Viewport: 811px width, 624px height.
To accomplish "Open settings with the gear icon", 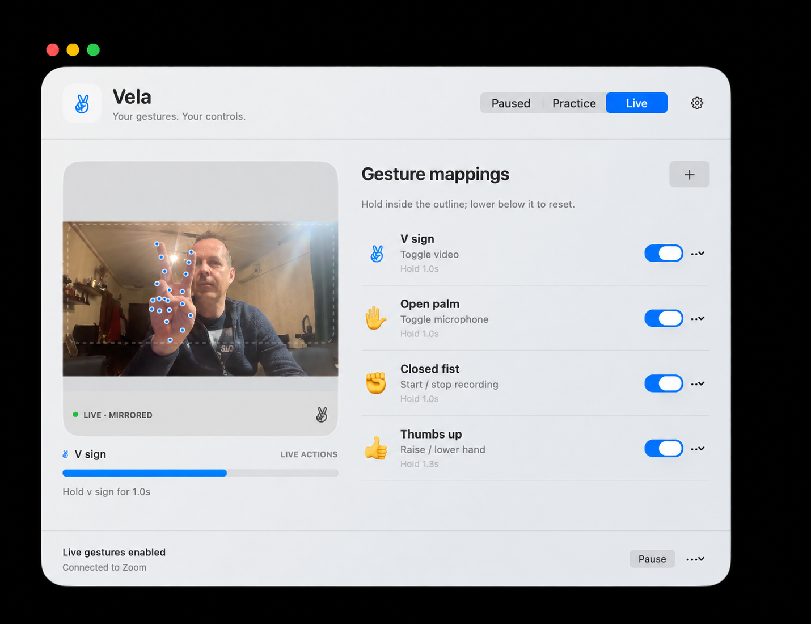I will tap(697, 103).
